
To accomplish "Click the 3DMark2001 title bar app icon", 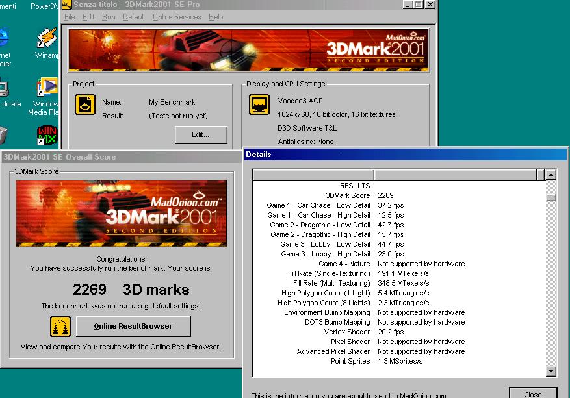I will (x=66, y=5).
